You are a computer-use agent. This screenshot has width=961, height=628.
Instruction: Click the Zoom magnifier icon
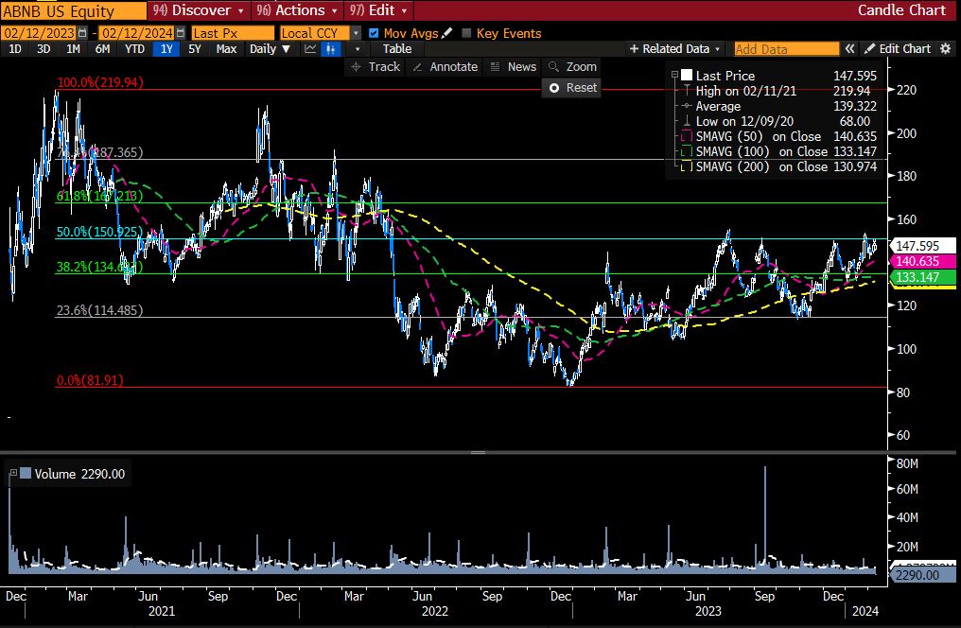553,67
